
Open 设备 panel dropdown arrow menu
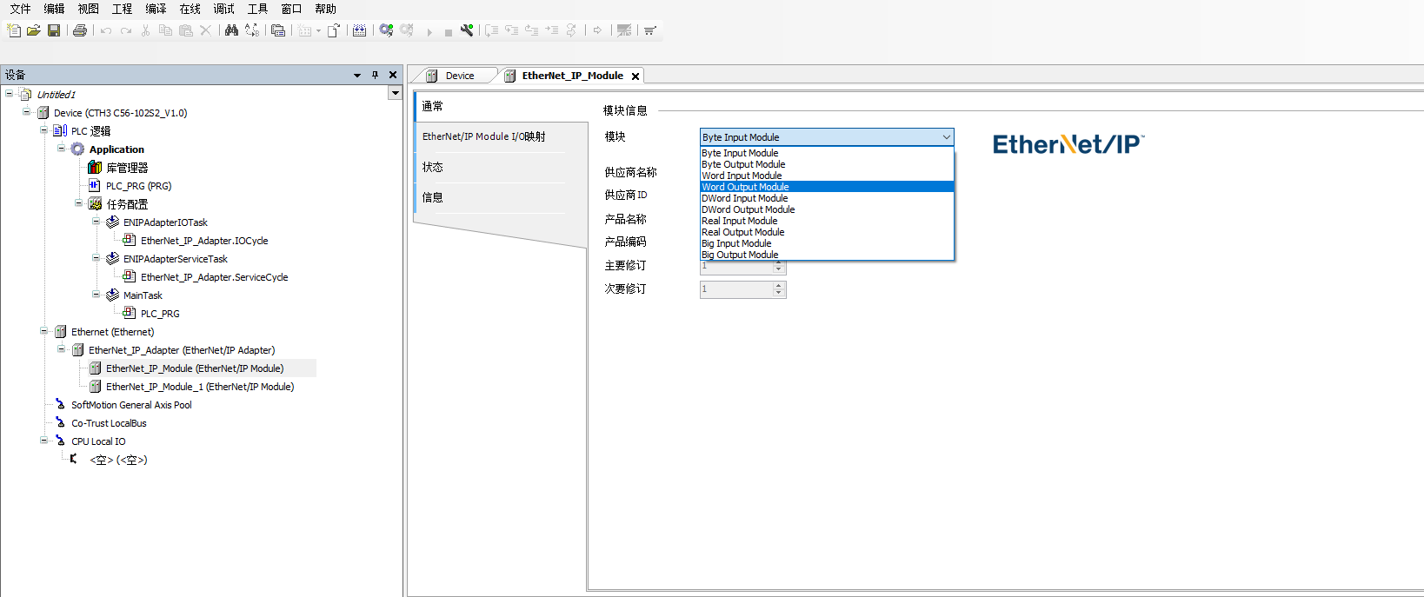pyautogui.click(x=357, y=76)
